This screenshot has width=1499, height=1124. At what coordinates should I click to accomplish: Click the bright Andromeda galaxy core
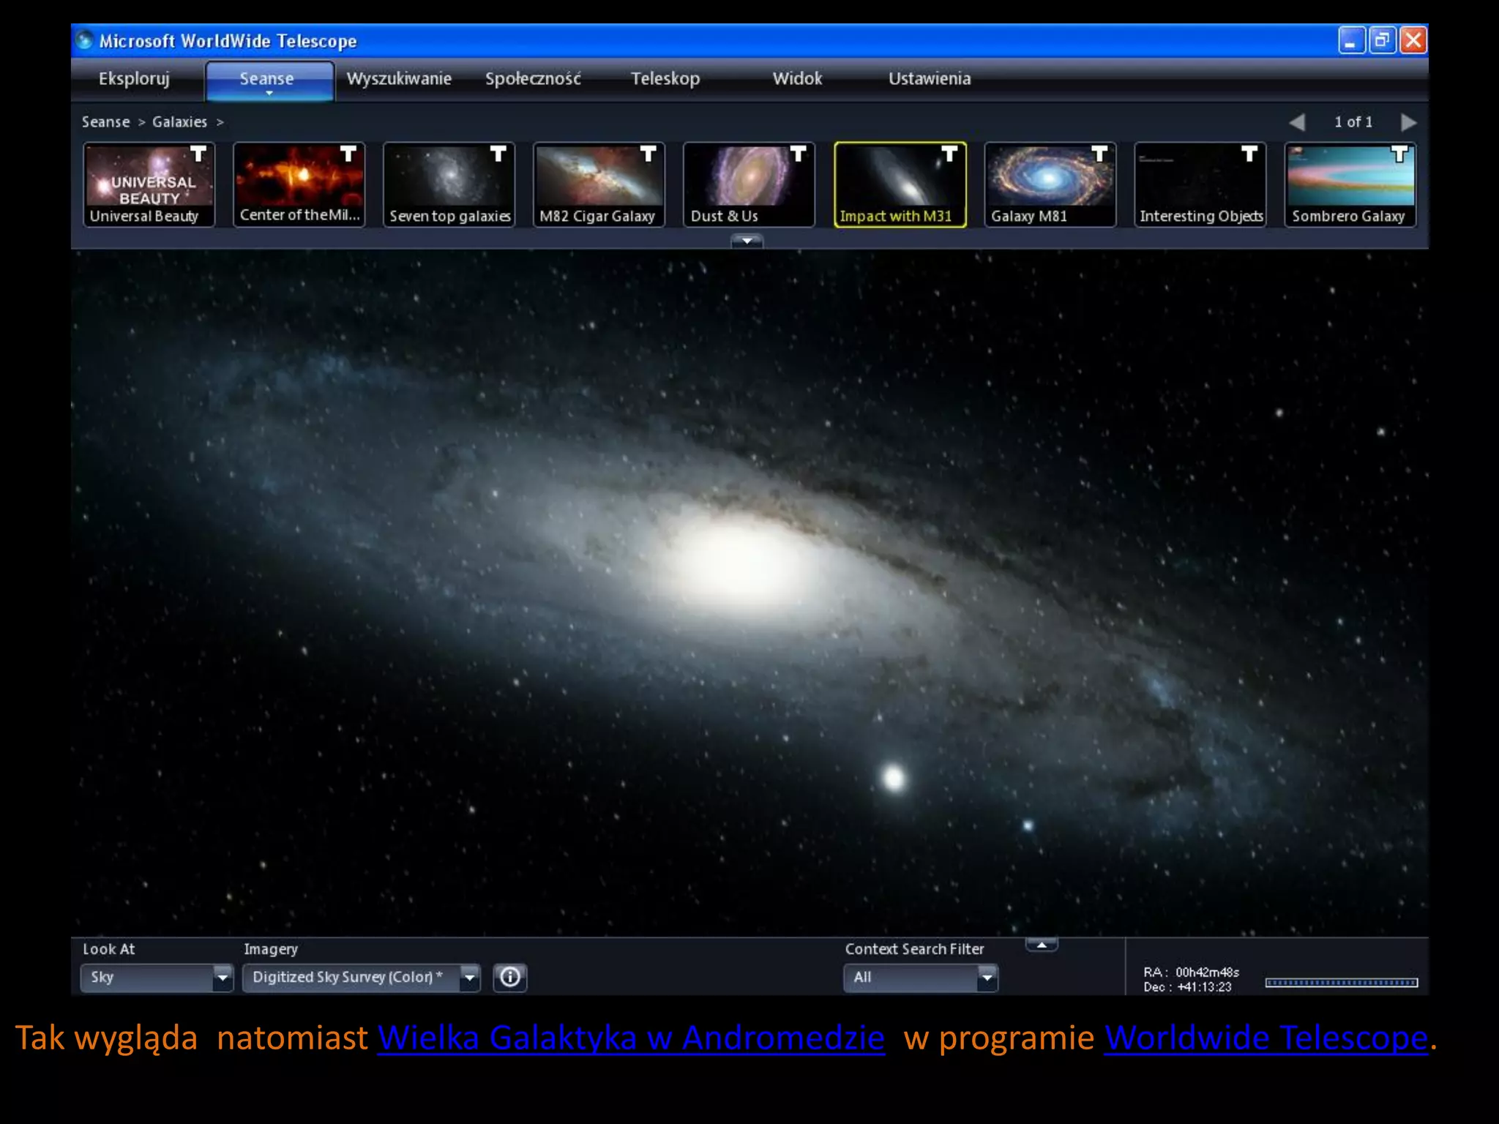739,562
